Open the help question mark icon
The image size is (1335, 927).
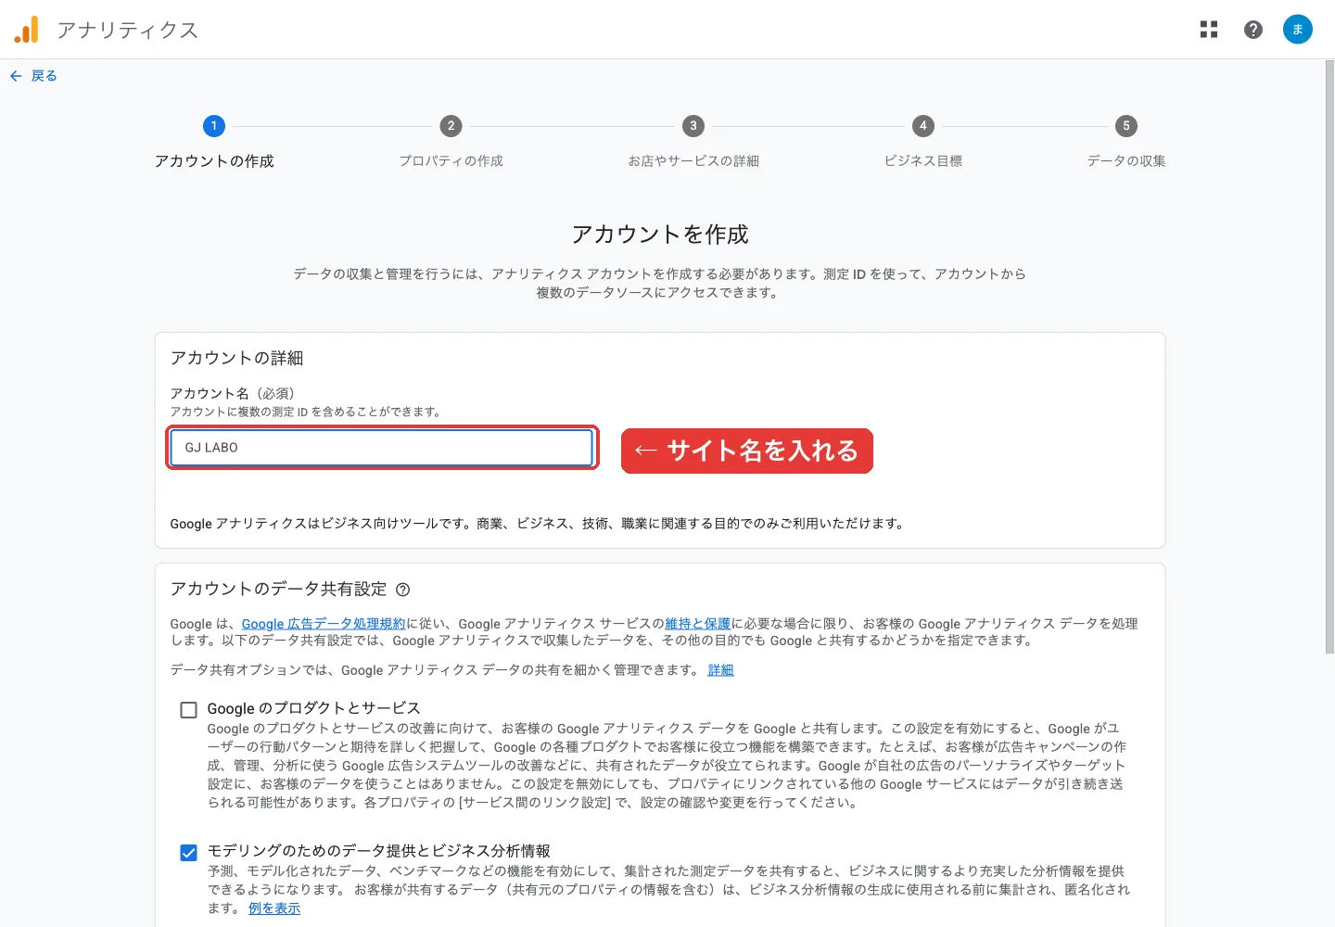1253,30
